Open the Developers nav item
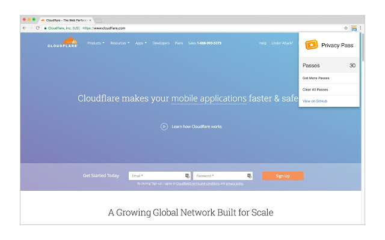Screen dimensions: 385x240 pyautogui.click(x=161, y=43)
